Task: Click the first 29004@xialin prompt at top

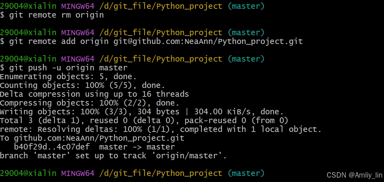Action: (28, 6)
